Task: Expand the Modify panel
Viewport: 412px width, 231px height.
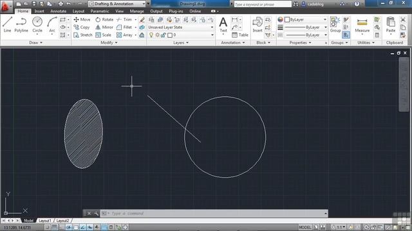Action: [x=109, y=42]
